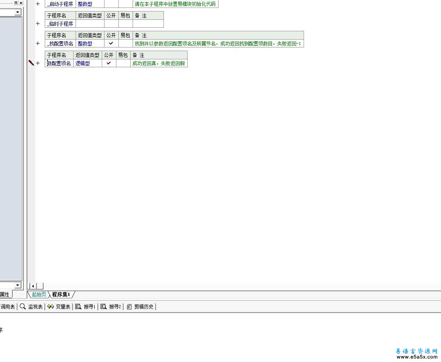
Task: Click the _找配置项名 name cell
Action: (x=60, y=43)
